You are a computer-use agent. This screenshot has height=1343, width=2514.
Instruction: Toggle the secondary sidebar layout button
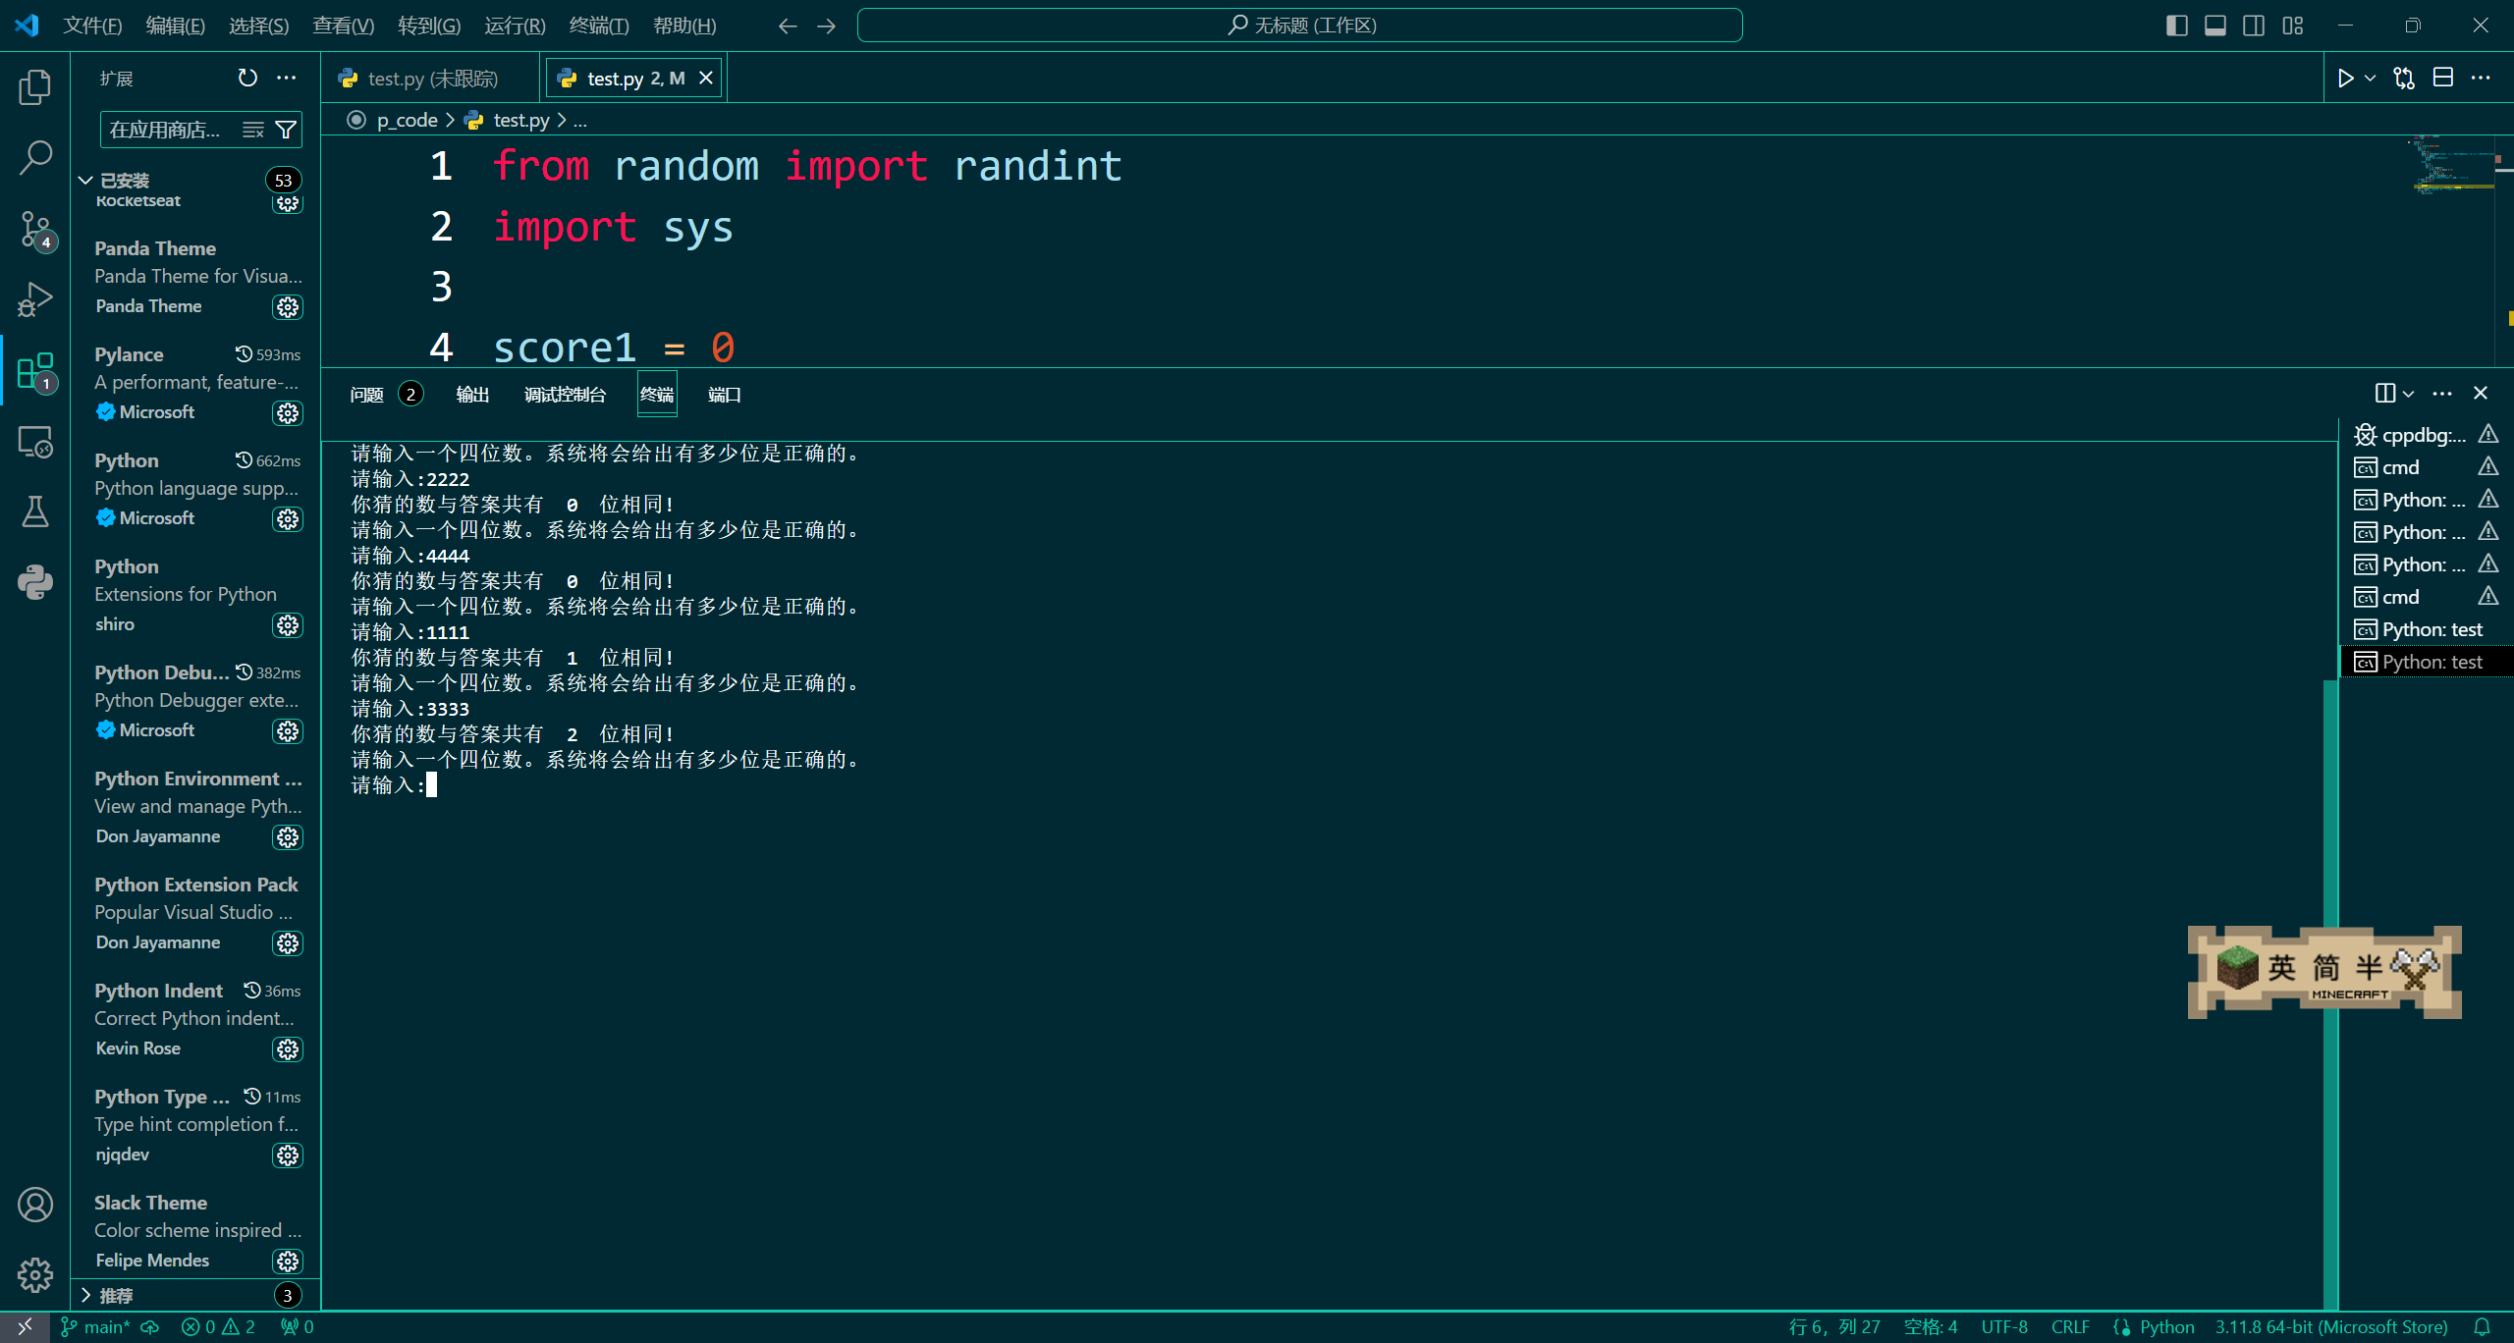(2254, 26)
